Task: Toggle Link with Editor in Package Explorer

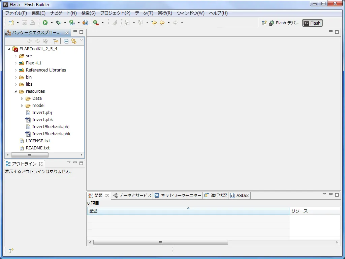Action: coord(74,41)
